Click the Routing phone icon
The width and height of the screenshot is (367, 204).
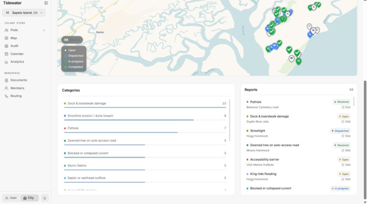[6, 96]
